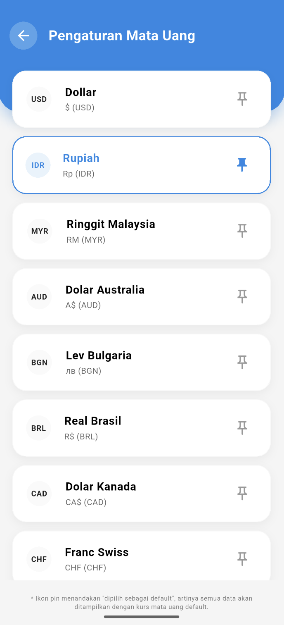Click the IDR currency badge

(x=38, y=165)
